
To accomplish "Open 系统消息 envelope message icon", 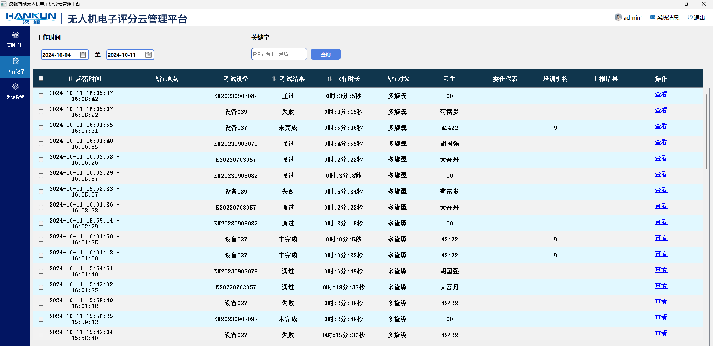I will click(x=652, y=17).
